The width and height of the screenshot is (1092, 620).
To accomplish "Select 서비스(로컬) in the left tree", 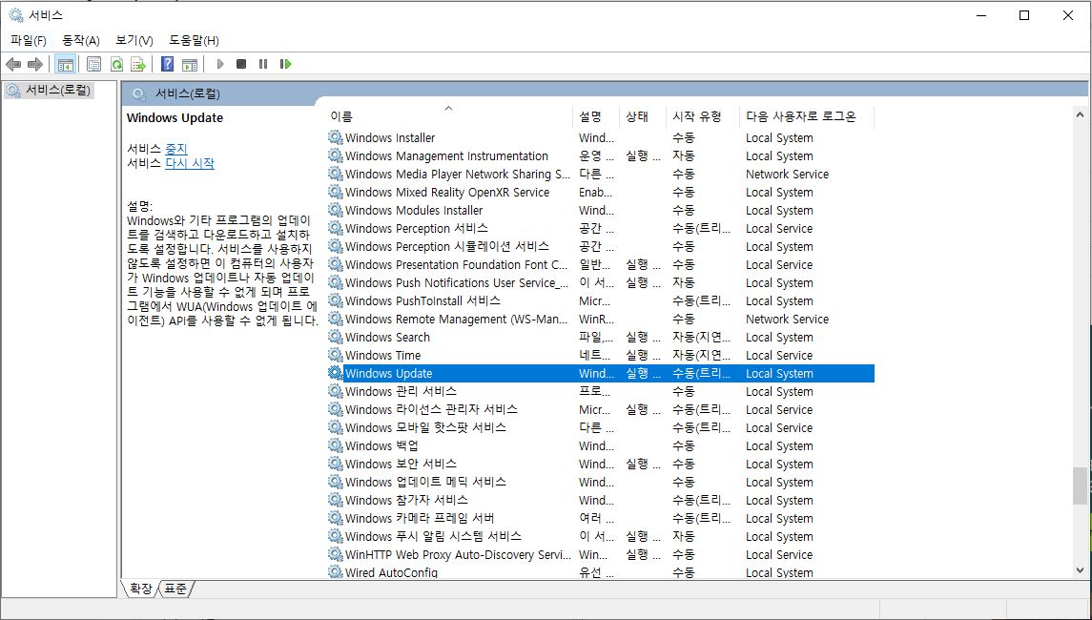I will click(x=58, y=90).
